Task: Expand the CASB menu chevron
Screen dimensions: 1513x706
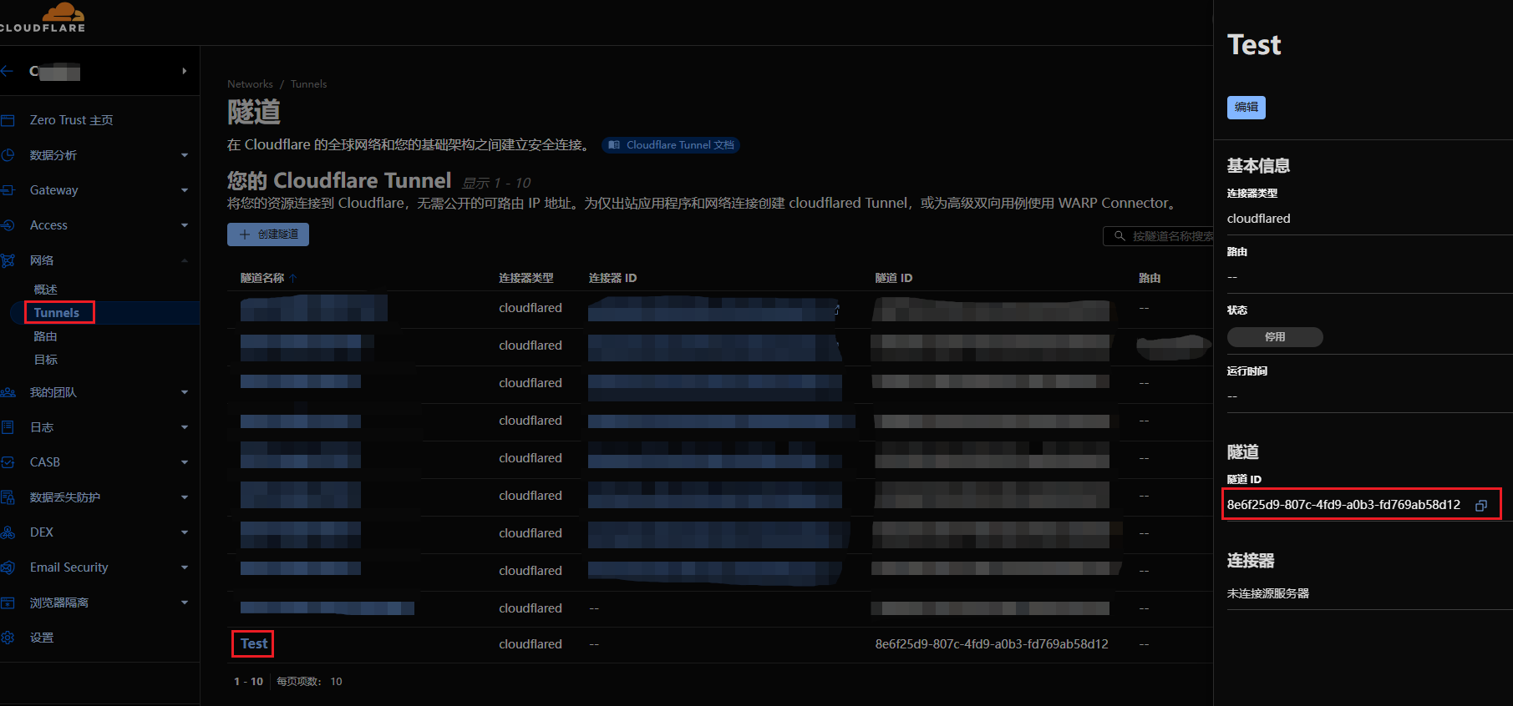Action: pos(185,462)
